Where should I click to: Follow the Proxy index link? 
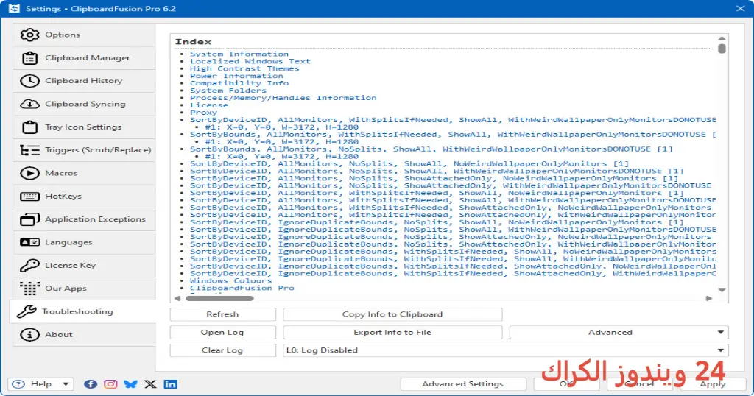click(x=203, y=113)
